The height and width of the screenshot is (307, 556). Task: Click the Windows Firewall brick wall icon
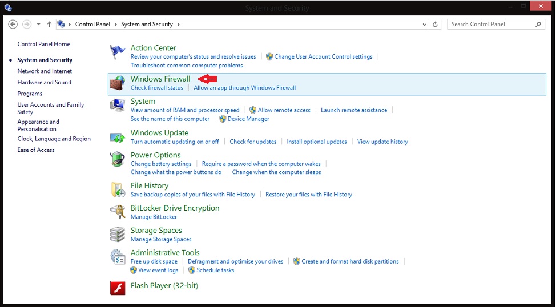(117, 83)
